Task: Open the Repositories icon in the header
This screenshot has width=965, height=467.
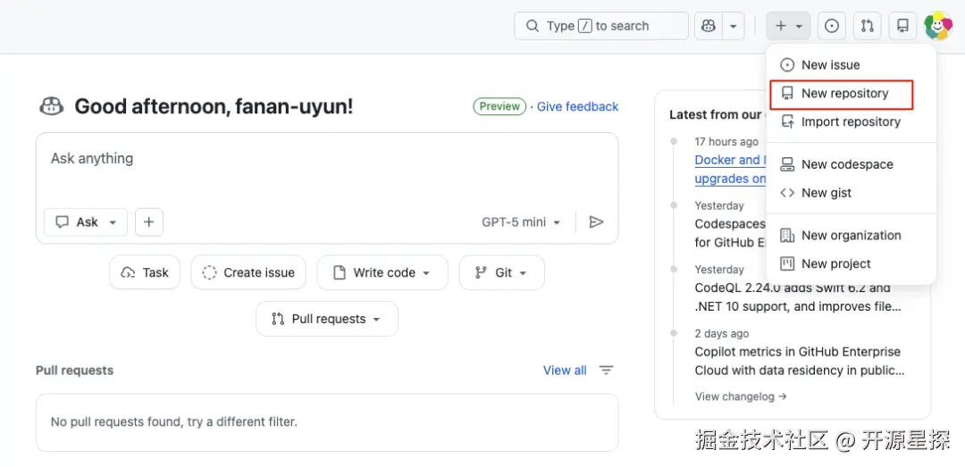Action: pyautogui.click(x=902, y=26)
